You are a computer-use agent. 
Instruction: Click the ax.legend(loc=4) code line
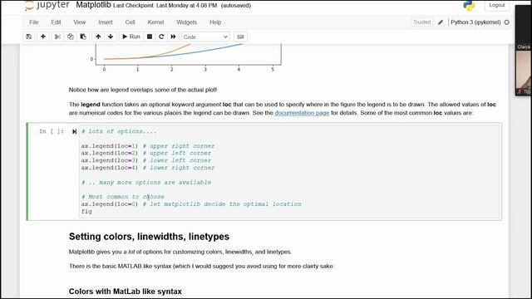pos(148,168)
